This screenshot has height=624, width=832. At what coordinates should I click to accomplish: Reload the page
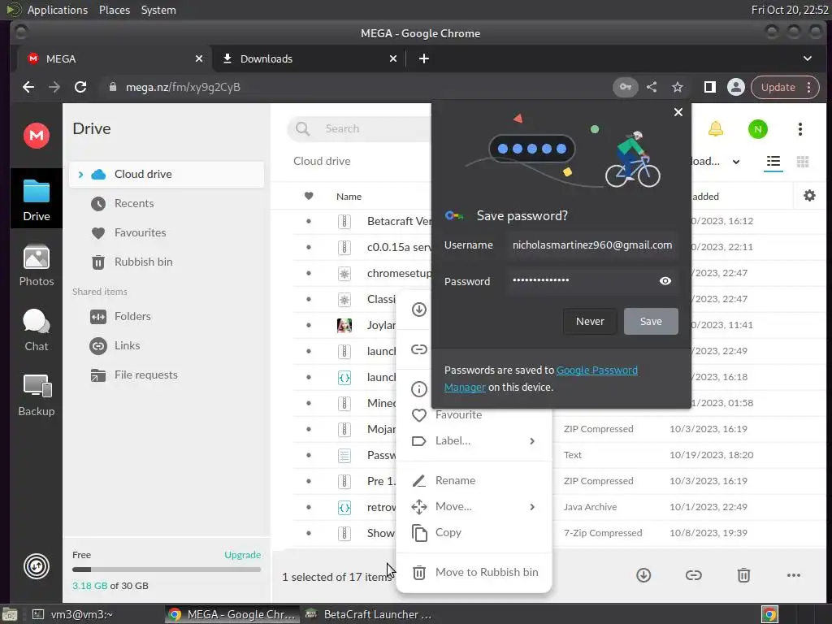click(x=80, y=87)
